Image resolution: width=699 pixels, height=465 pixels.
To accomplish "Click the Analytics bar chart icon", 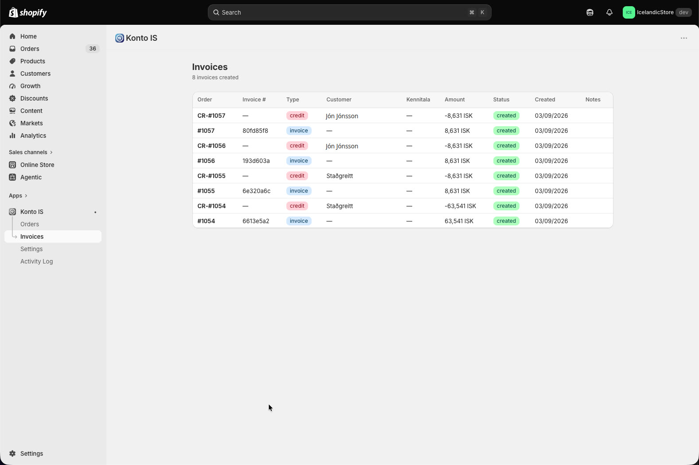I will tap(12, 136).
